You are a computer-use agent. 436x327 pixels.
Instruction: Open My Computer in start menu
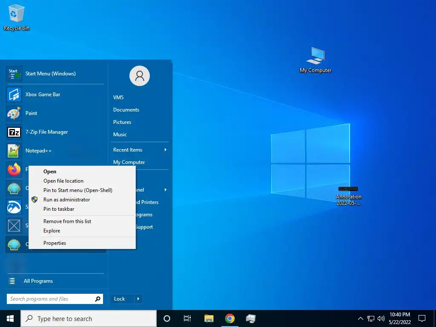pyautogui.click(x=129, y=162)
